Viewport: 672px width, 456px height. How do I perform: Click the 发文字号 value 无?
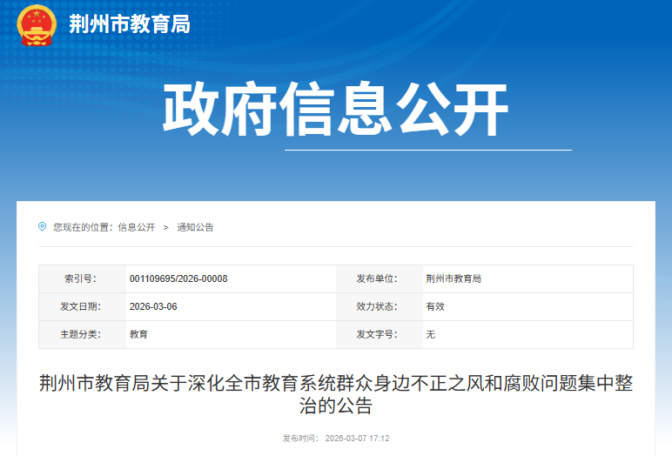tap(430, 334)
